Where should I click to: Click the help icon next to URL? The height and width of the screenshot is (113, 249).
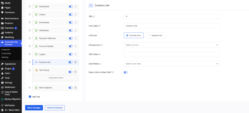click(94, 17)
